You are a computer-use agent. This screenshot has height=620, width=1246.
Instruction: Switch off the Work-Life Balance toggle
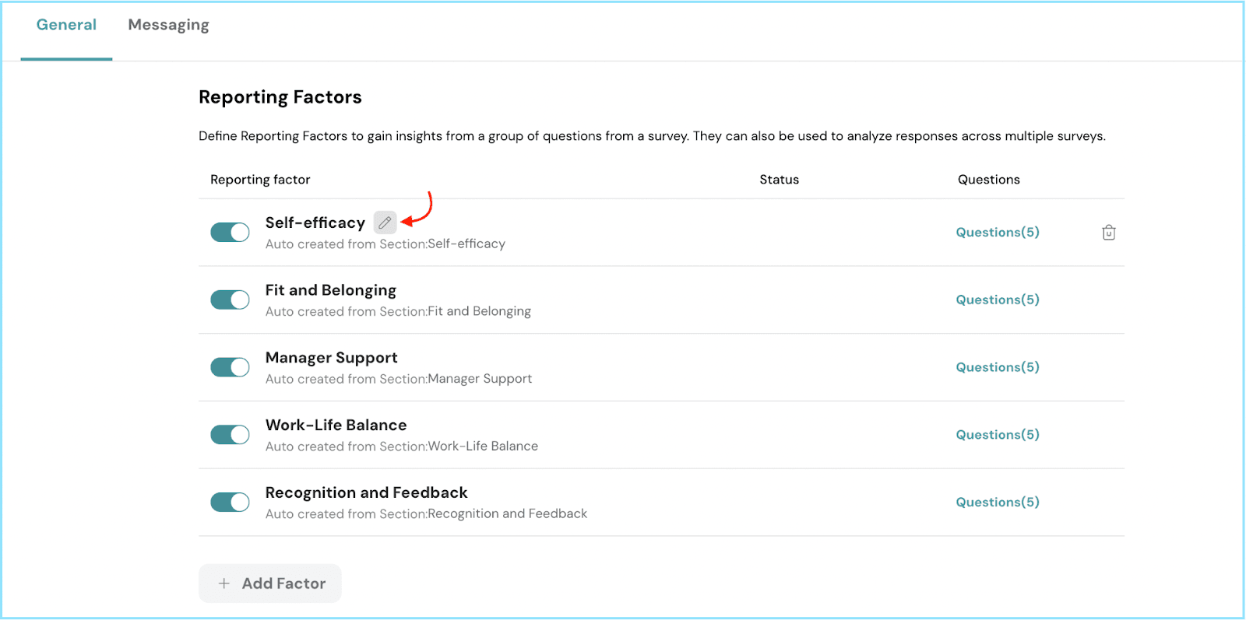click(x=230, y=435)
